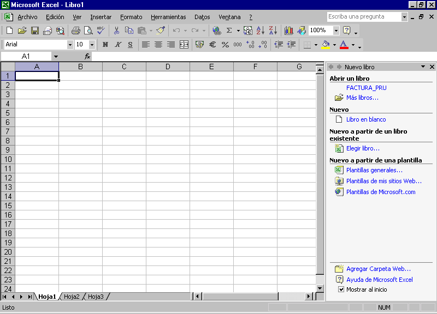Uncheck 'Mostrar al inicio' checkbox
The height and width of the screenshot is (314, 437).
pyautogui.click(x=341, y=289)
